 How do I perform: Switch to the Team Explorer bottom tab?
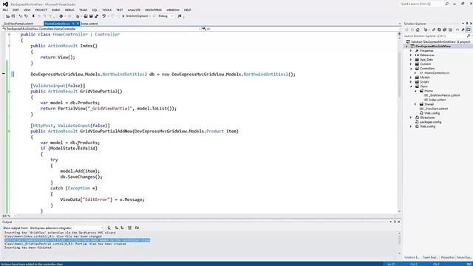430,257
